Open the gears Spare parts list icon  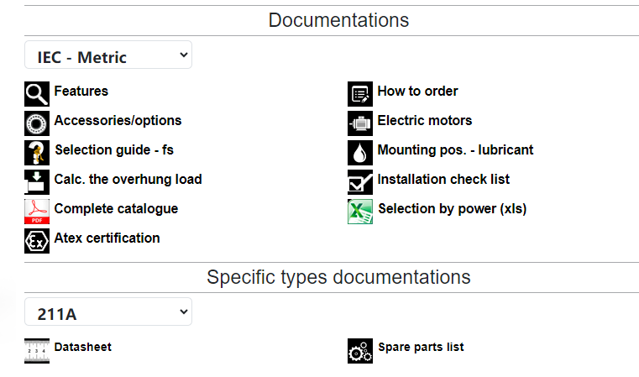point(360,350)
